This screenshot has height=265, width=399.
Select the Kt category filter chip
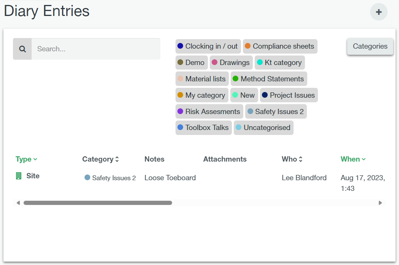click(280, 62)
